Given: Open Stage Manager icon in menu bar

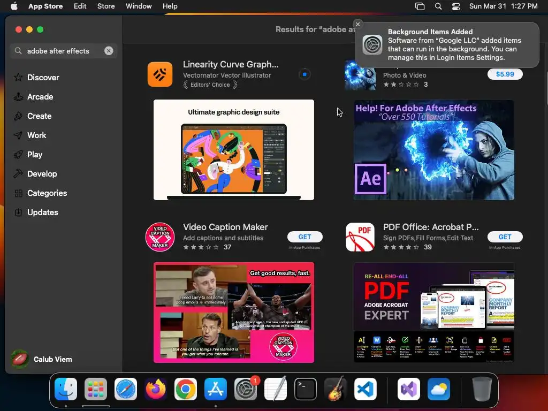Looking at the screenshot, I should click(x=420, y=6).
